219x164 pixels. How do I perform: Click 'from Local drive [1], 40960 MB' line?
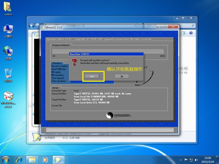point(92,102)
